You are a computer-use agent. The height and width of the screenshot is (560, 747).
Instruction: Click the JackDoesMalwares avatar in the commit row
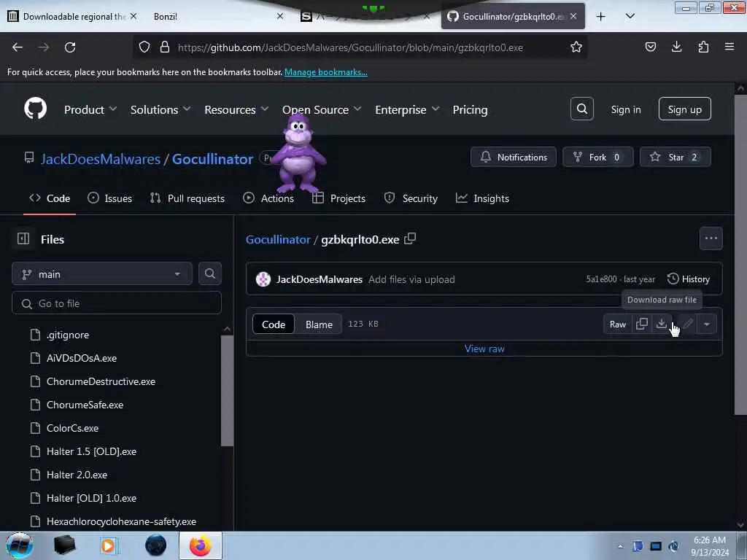point(263,279)
